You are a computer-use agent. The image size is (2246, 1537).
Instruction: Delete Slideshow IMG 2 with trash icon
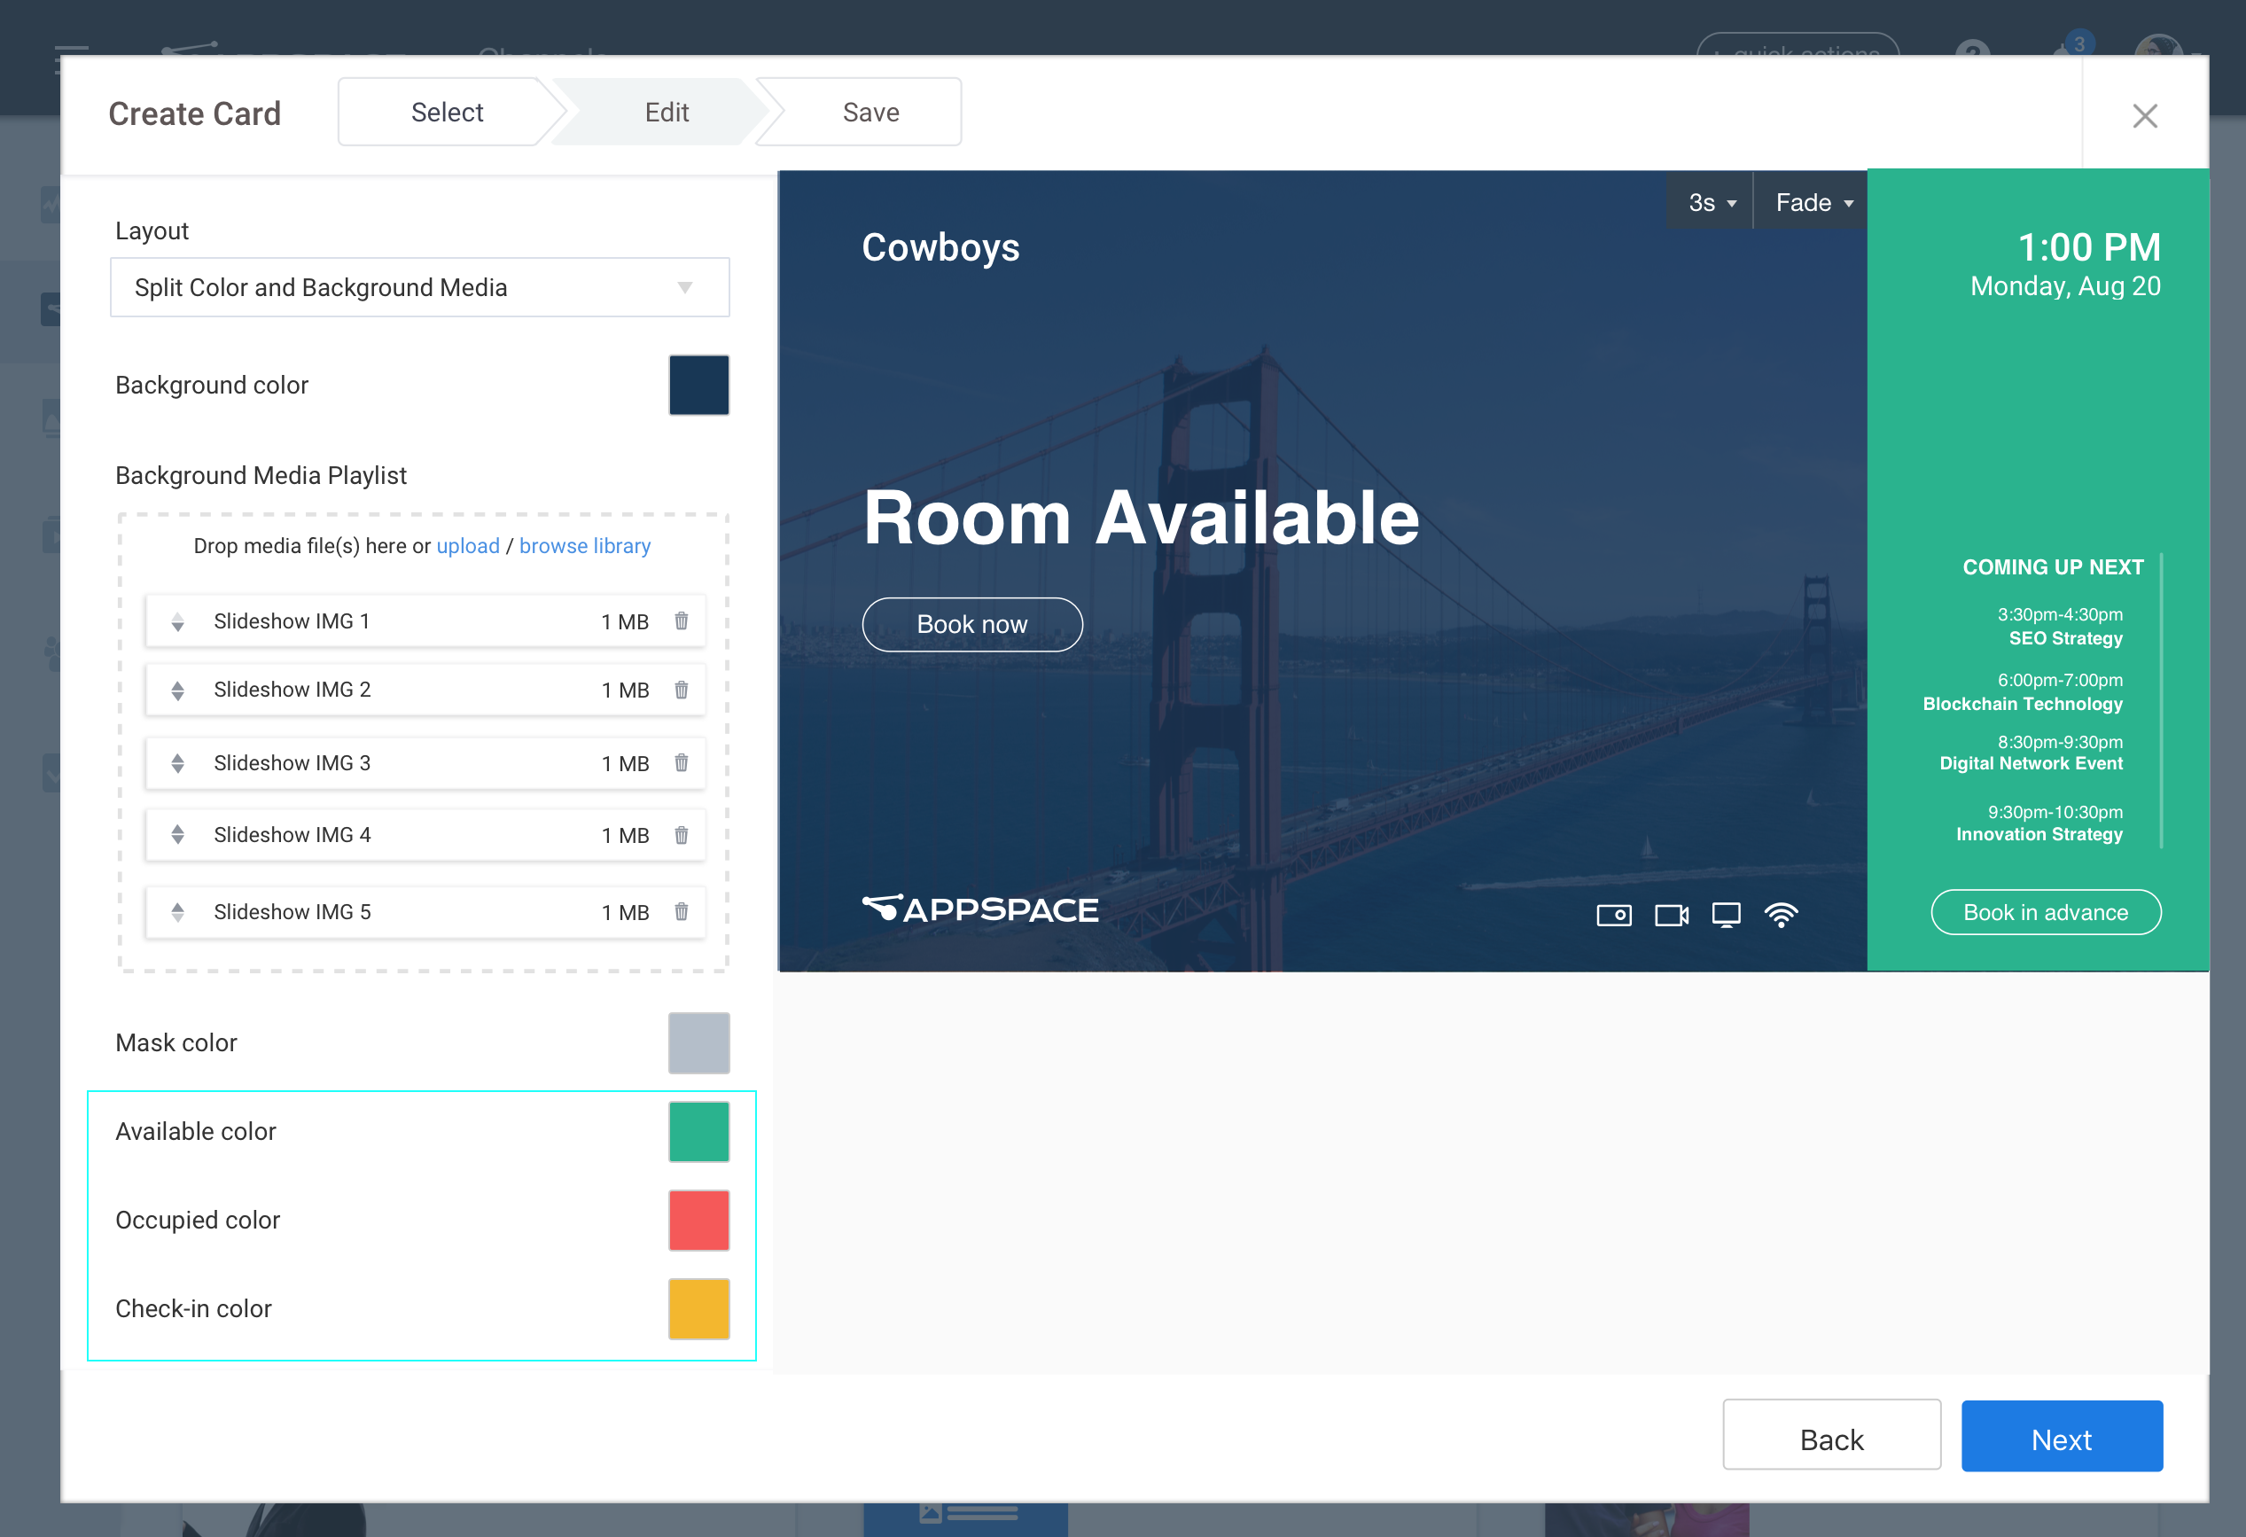pyautogui.click(x=682, y=690)
